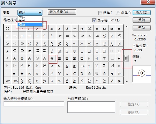Click the 移除(R) remove button
The width and height of the screenshot is (156, 124).
coord(134,112)
